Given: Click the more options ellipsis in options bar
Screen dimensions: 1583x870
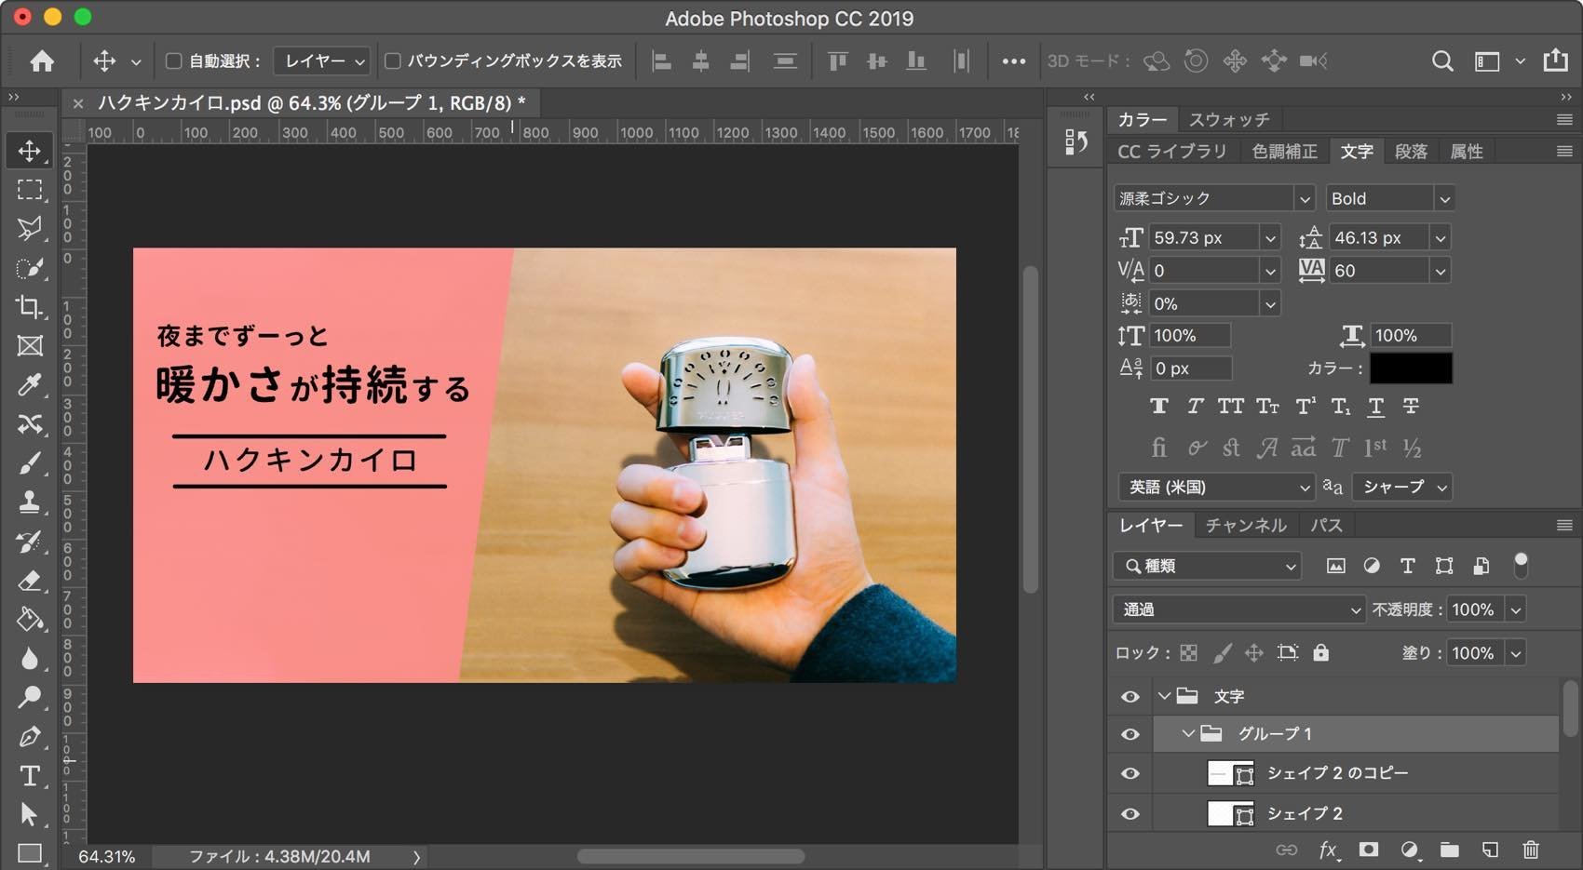Looking at the screenshot, I should pyautogui.click(x=1014, y=61).
